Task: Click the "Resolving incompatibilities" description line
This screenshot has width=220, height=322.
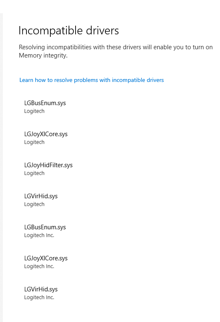Action: 116,47
